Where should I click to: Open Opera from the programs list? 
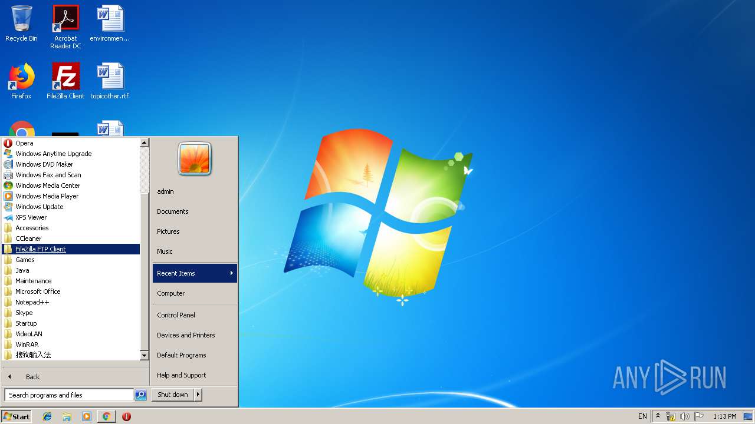click(71, 143)
